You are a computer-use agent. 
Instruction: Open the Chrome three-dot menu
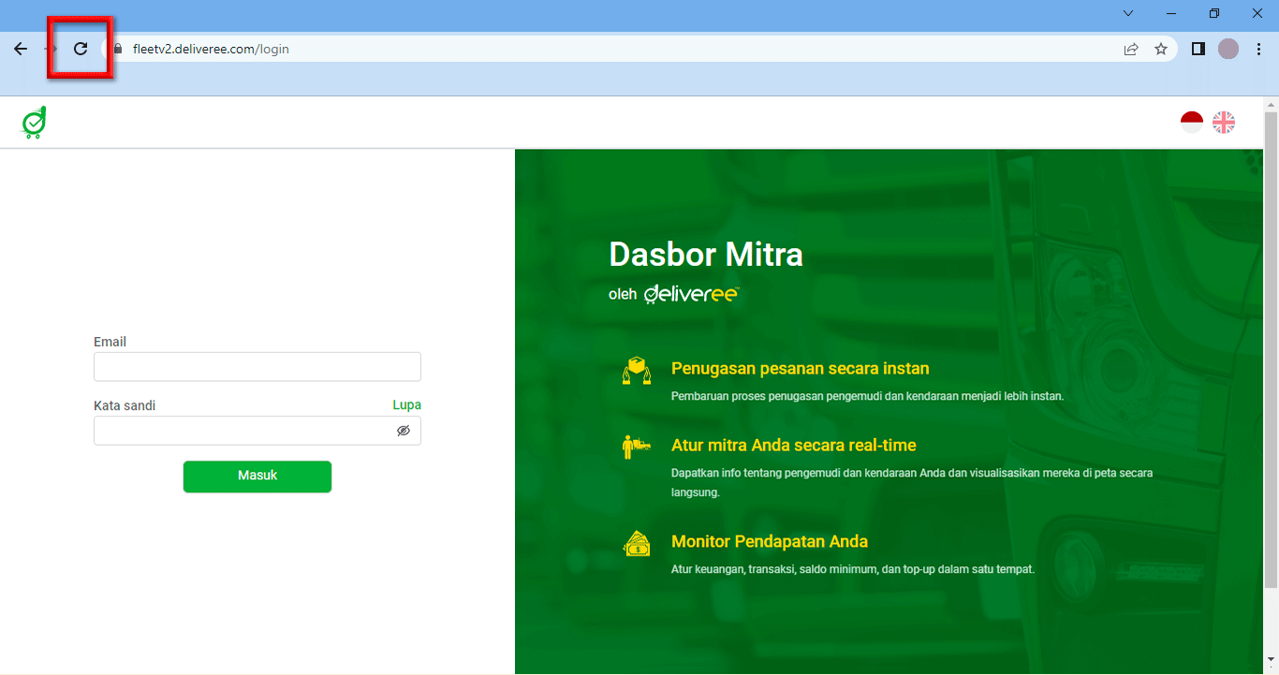point(1258,49)
